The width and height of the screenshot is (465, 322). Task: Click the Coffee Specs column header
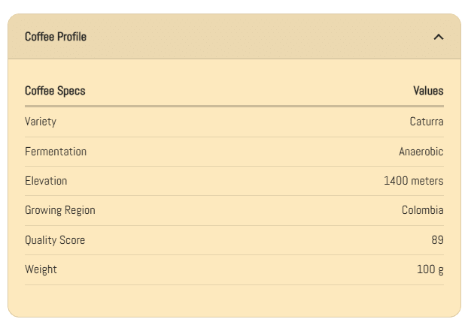[55, 91]
